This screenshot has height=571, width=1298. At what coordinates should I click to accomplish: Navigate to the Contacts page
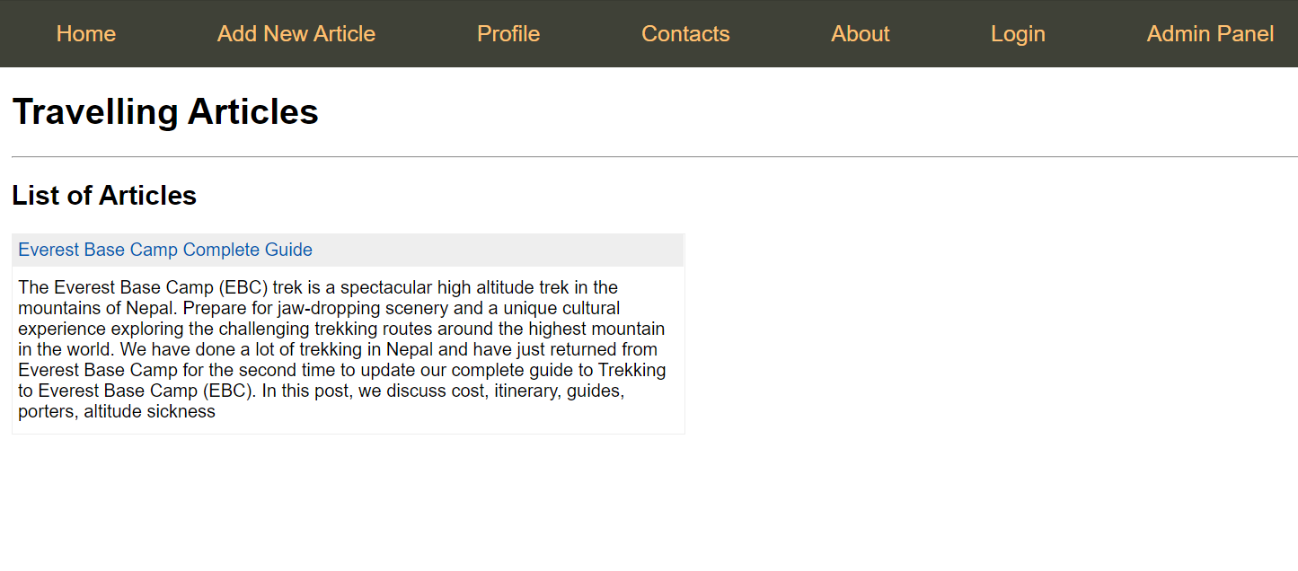click(x=685, y=34)
